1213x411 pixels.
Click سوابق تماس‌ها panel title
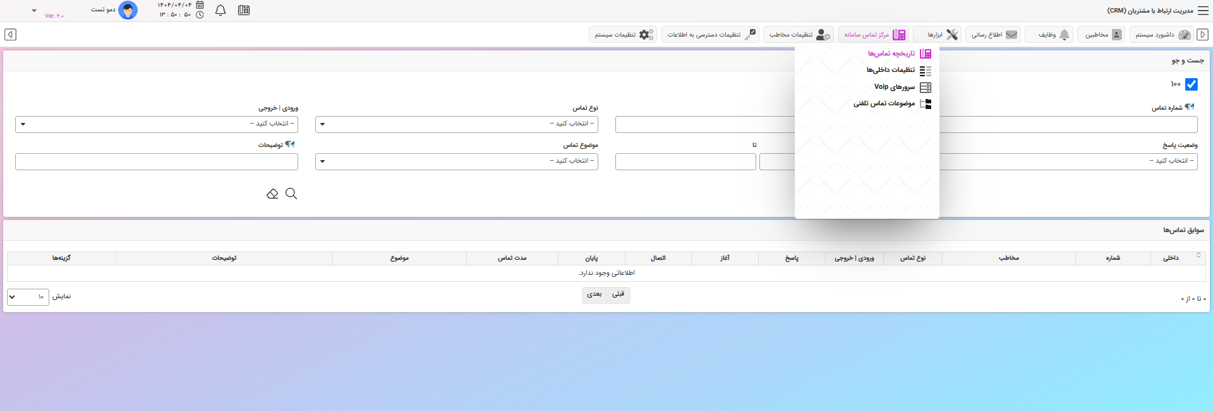pyautogui.click(x=1183, y=230)
